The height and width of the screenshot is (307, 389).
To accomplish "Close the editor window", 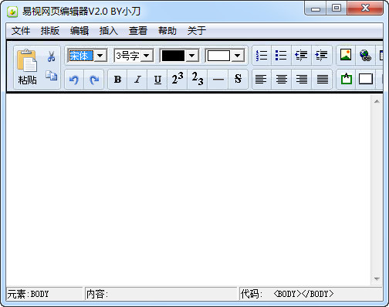I will pyautogui.click(x=365, y=8).
